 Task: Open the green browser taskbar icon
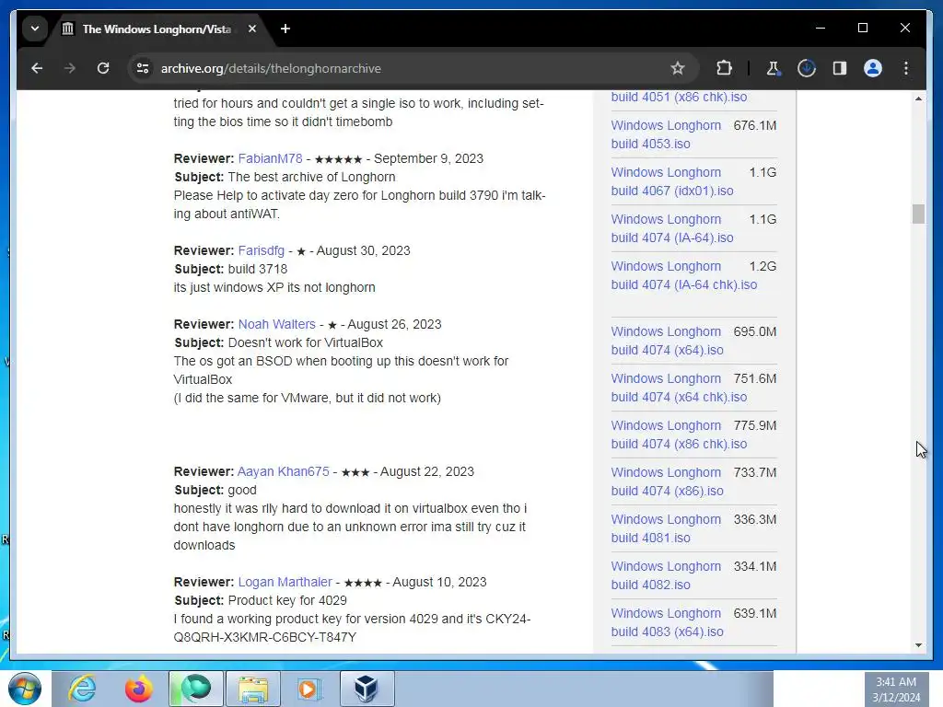pyautogui.click(x=196, y=689)
